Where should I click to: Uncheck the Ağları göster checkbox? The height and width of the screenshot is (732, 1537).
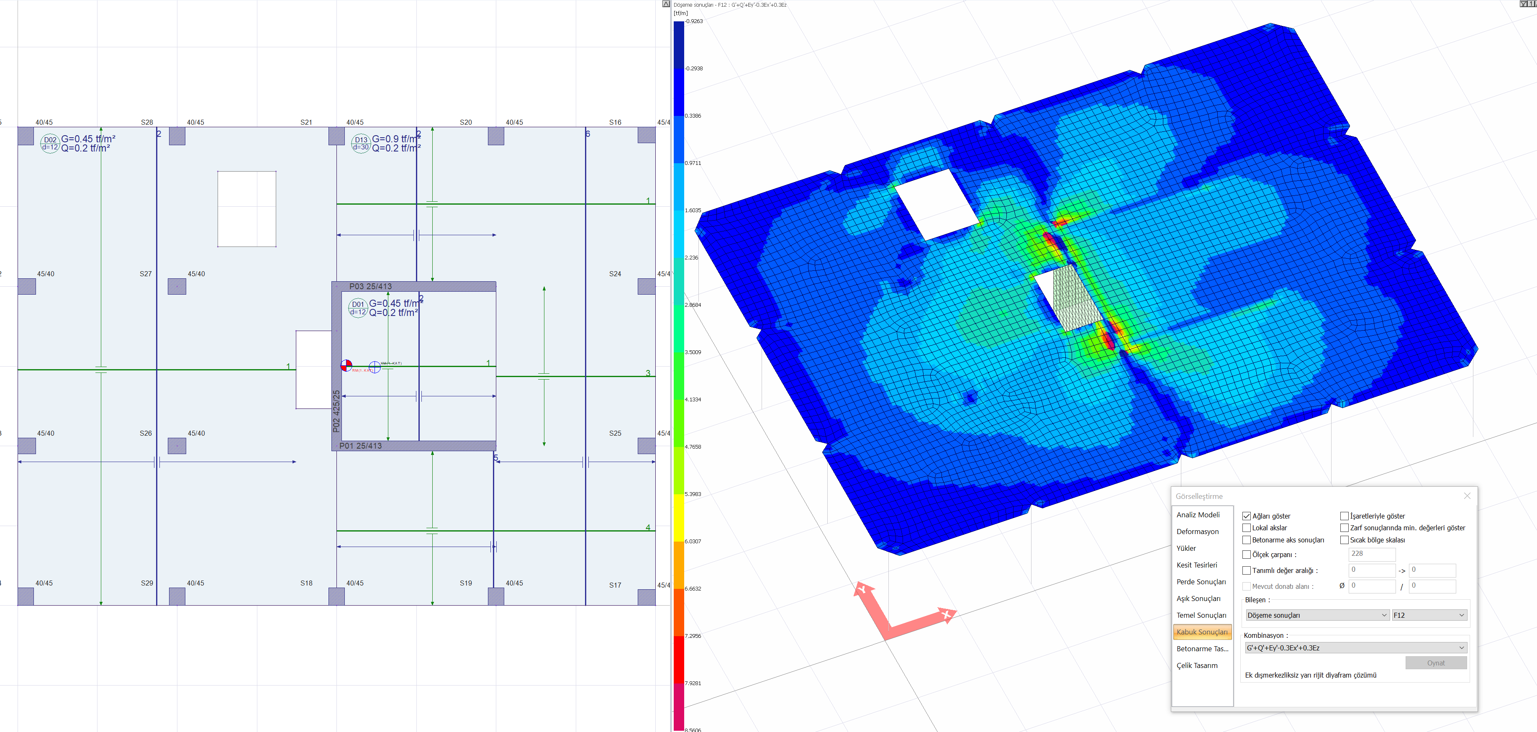click(x=1247, y=516)
